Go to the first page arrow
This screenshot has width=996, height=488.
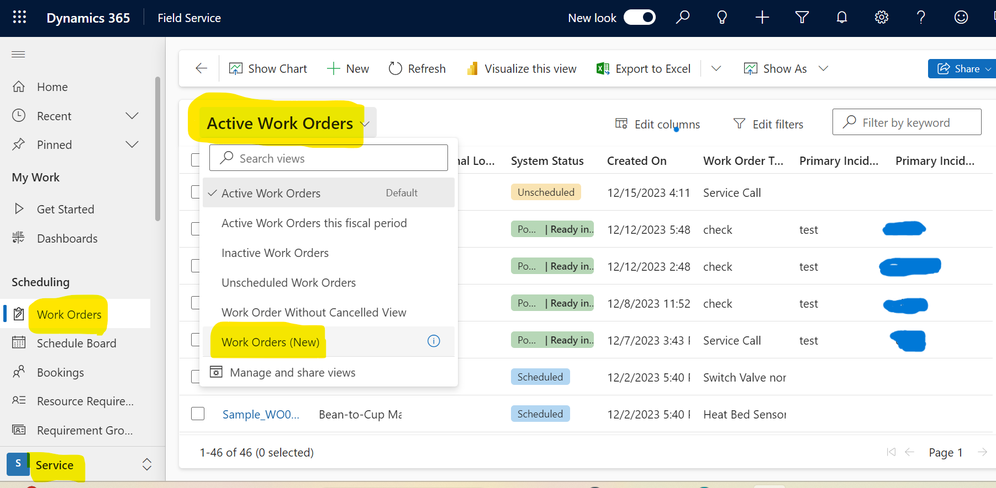891,452
